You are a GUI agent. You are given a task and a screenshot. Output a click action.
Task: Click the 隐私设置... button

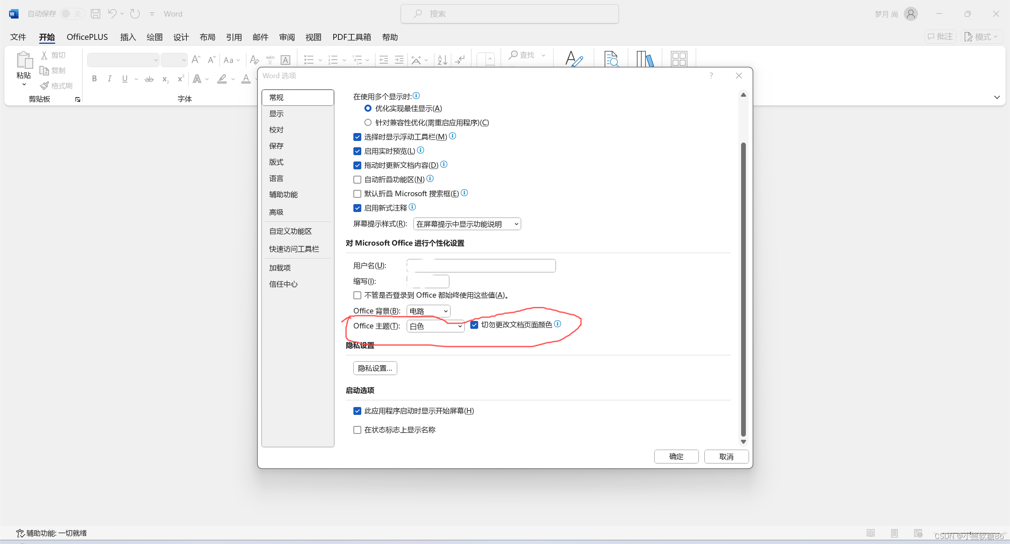click(x=375, y=368)
